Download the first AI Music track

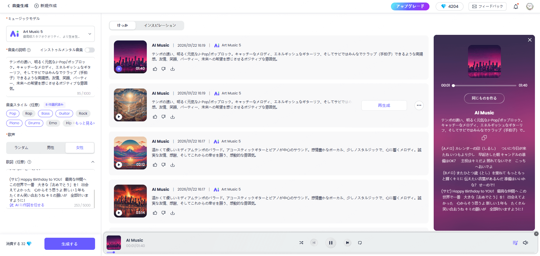coord(172,69)
